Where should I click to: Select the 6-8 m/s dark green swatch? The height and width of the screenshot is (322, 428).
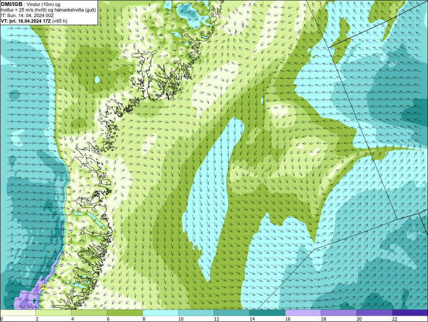pyautogui.click(x=125, y=313)
